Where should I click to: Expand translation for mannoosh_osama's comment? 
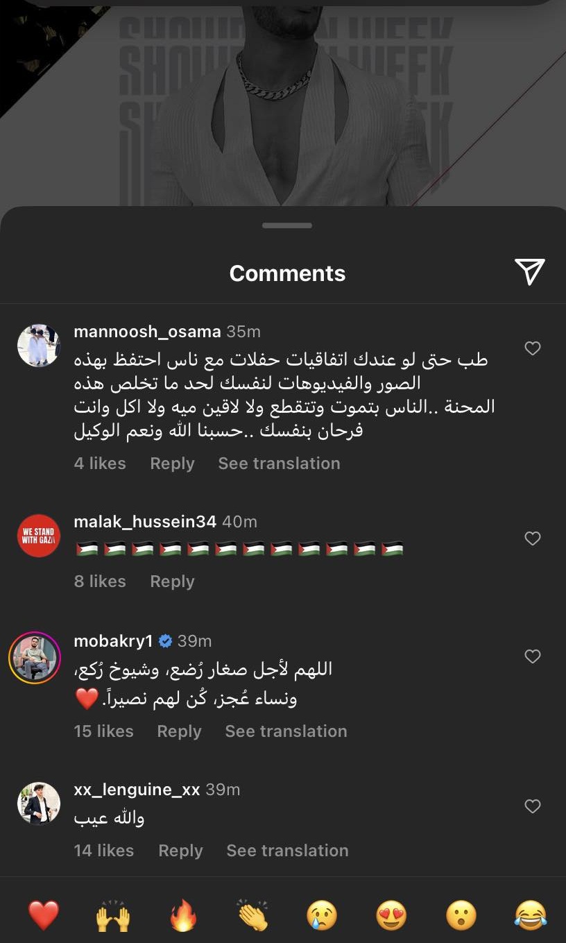click(279, 464)
